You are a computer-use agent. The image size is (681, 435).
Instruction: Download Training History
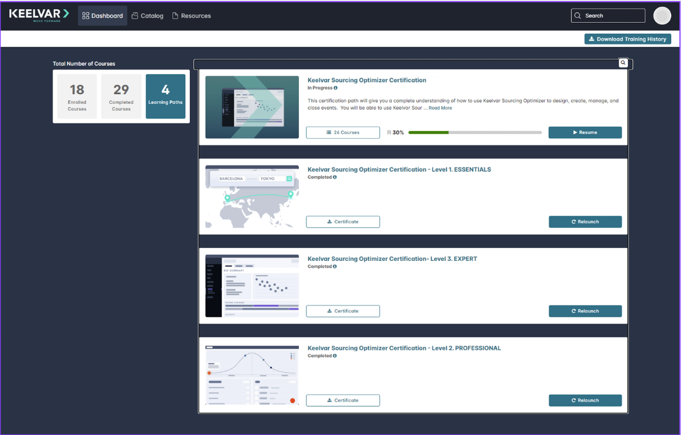tap(627, 39)
